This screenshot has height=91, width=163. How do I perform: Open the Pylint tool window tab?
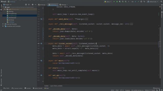coord(46,88)
